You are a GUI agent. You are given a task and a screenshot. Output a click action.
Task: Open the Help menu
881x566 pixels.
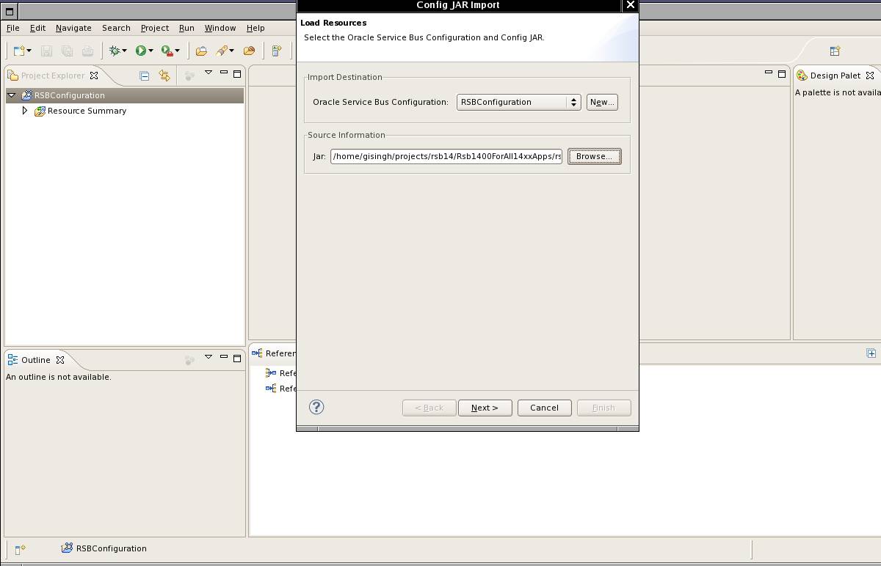click(255, 28)
